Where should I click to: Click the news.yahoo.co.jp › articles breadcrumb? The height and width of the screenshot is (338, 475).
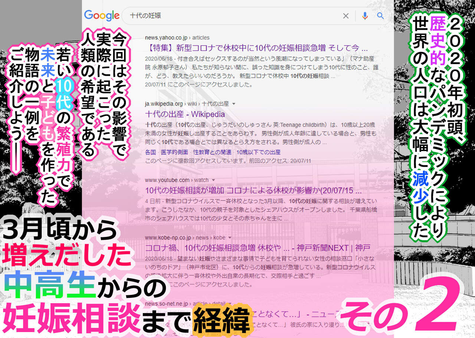coord(177,38)
